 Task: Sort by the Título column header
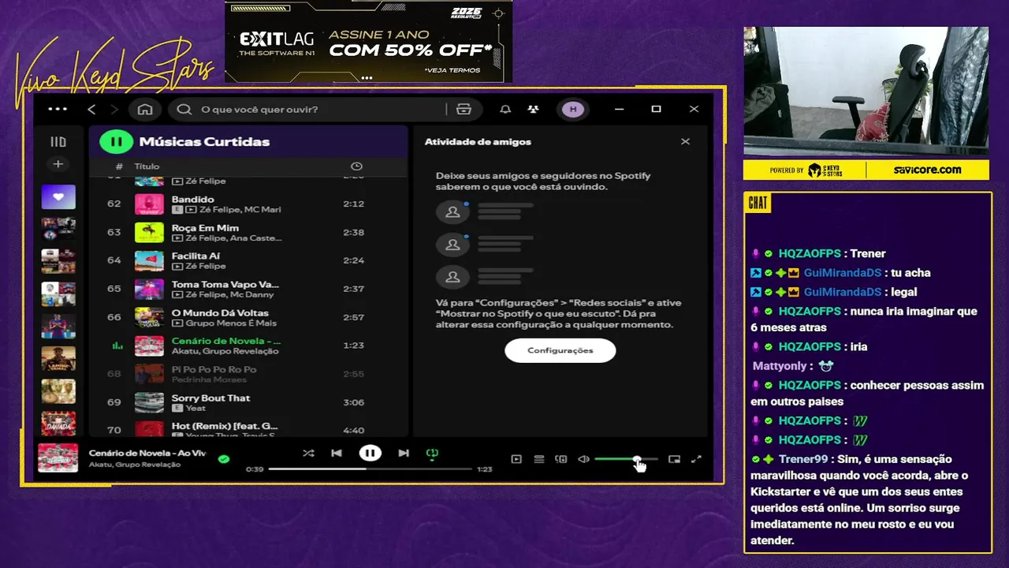[147, 166]
